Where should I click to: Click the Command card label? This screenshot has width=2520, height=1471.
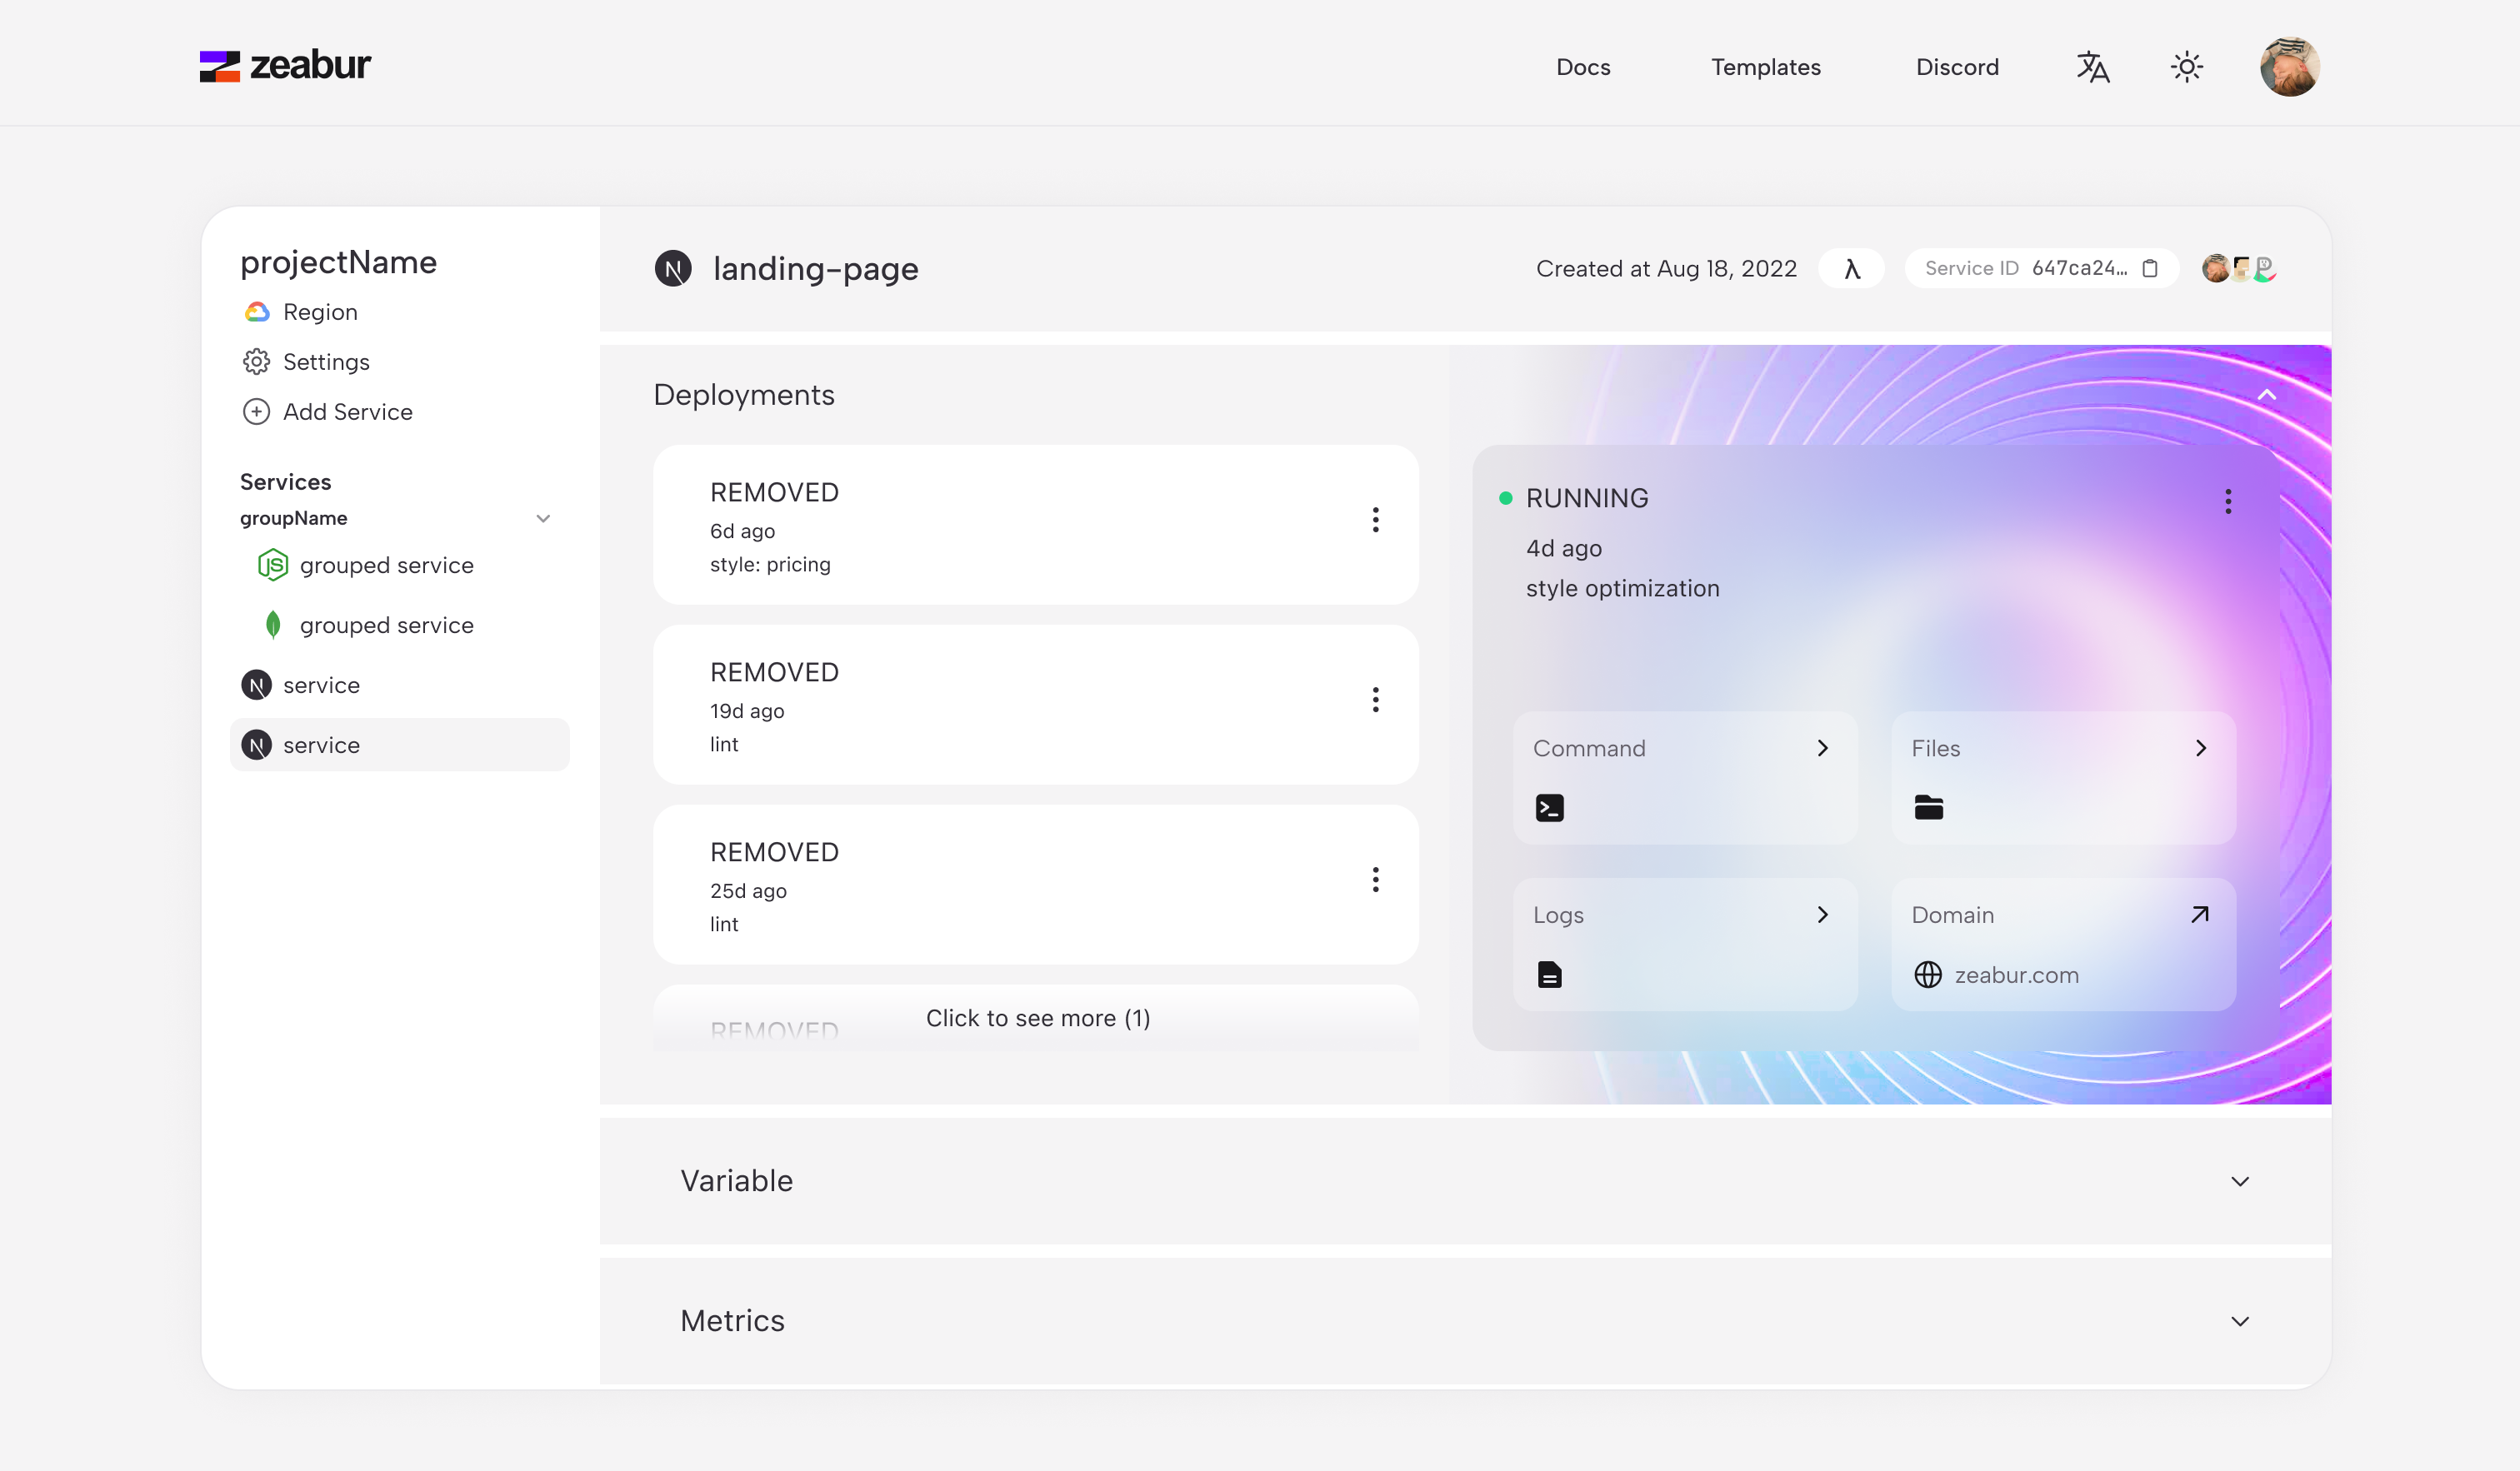tap(1589, 749)
